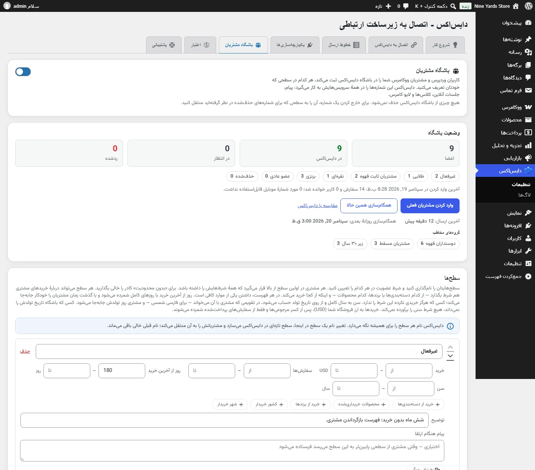Switch to the اتصال به دایس‌اکس tab
Viewport: 535px width, 470px height.
pyautogui.click(x=395, y=45)
